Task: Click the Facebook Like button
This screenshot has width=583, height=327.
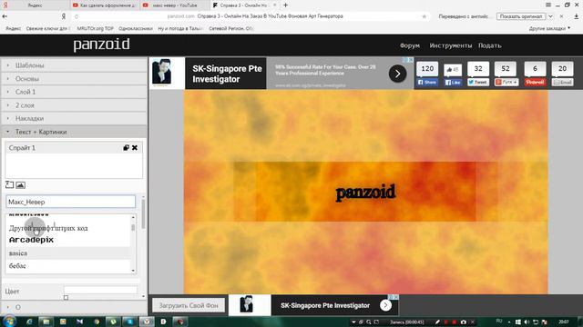Action: pos(453,83)
